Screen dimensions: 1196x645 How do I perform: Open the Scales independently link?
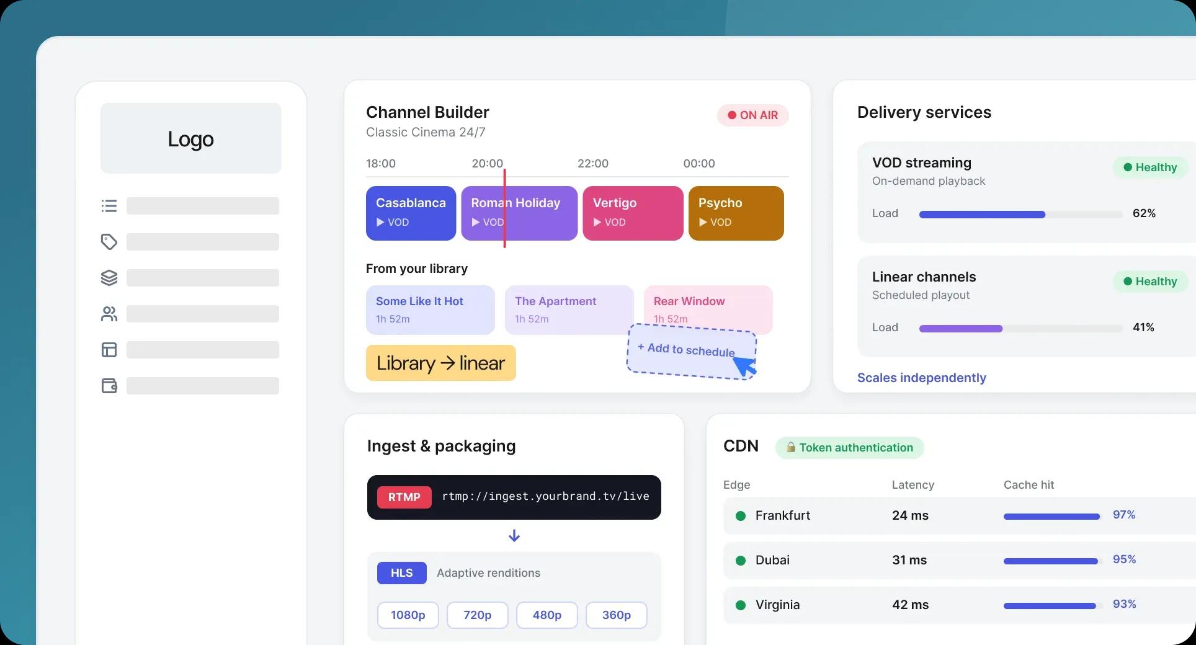[x=921, y=378]
